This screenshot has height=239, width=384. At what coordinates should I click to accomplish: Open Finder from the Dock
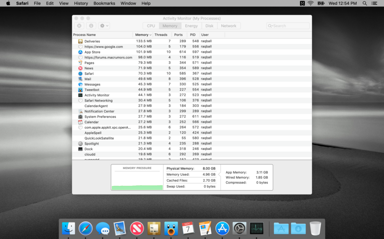tap(68, 228)
